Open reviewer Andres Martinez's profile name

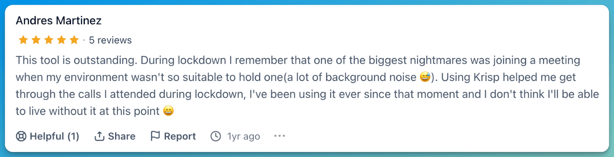[x=59, y=20]
